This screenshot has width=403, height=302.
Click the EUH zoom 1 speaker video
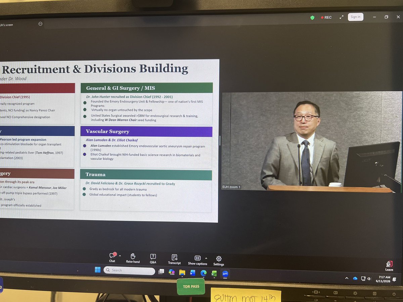(x=312, y=142)
